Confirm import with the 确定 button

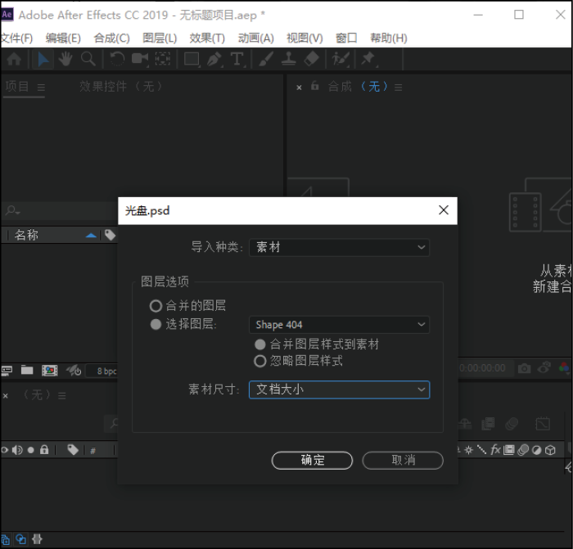[x=312, y=460]
